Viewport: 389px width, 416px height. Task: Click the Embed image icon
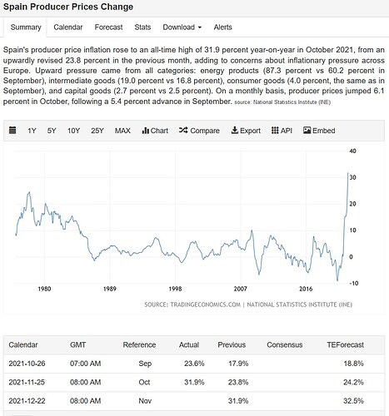click(x=307, y=130)
